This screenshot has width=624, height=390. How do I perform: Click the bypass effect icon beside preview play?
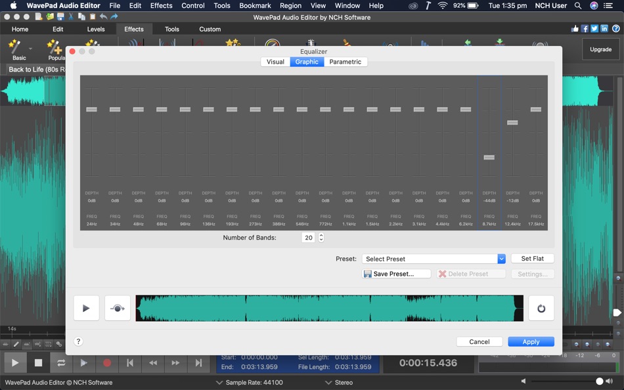coord(118,308)
